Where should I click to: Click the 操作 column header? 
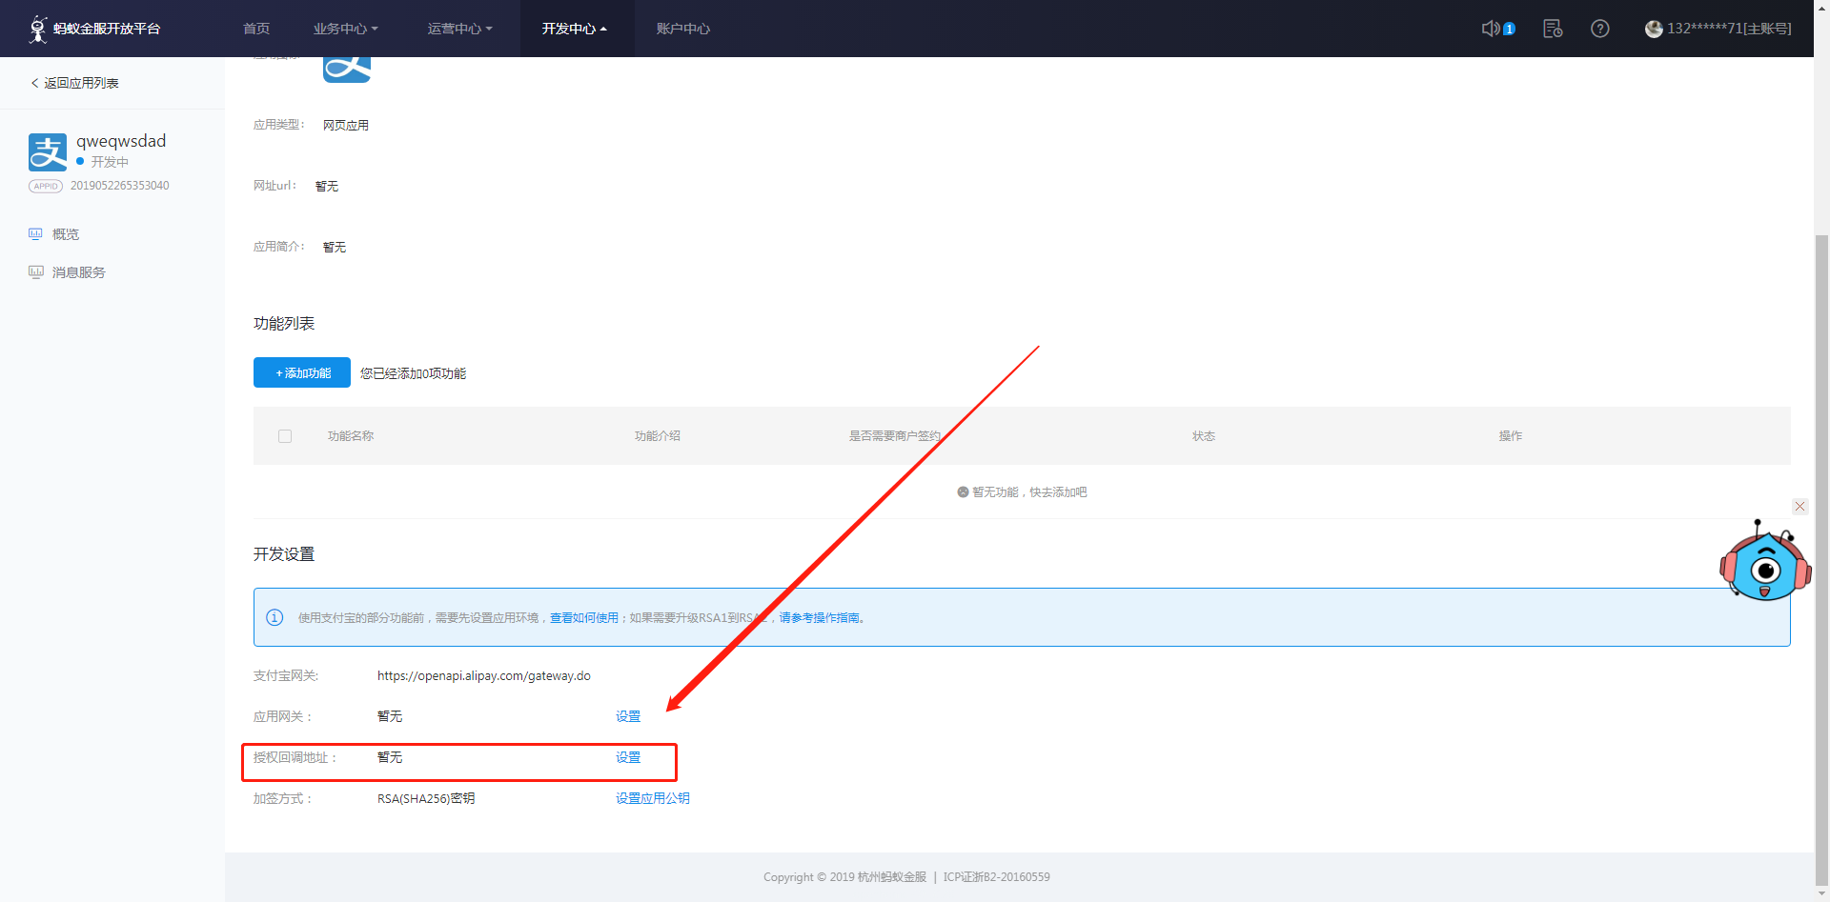click(x=1511, y=436)
